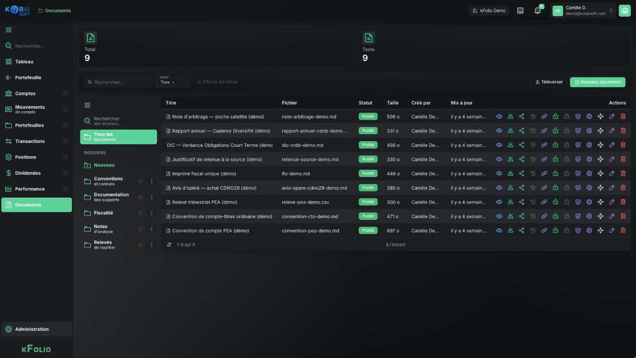Toggle favorite star for Comptes
The width and height of the screenshot is (636, 358).
[65, 94]
